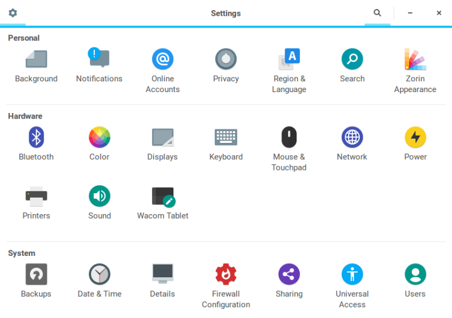Open Bluetooth settings
Image resolution: width=452 pixels, height=318 pixels.
pos(36,137)
